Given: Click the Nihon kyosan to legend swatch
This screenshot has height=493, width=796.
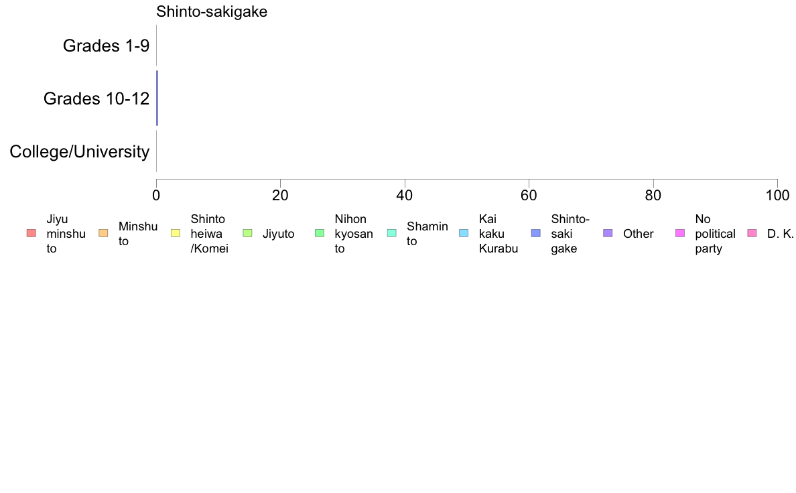Looking at the screenshot, I should click(x=320, y=234).
